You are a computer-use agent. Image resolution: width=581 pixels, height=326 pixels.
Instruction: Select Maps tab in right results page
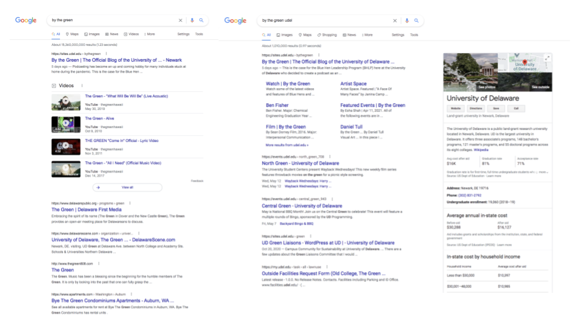click(x=305, y=35)
